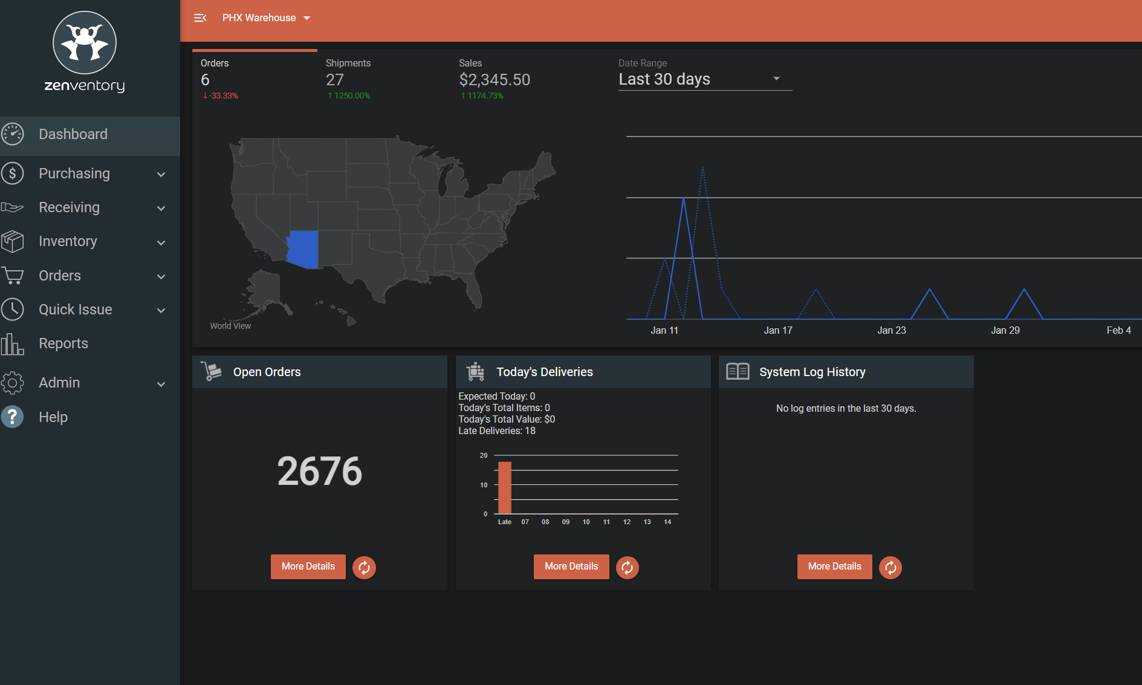1142x685 pixels.
Task: Refresh the Today's Deliveries panel
Action: 627,567
